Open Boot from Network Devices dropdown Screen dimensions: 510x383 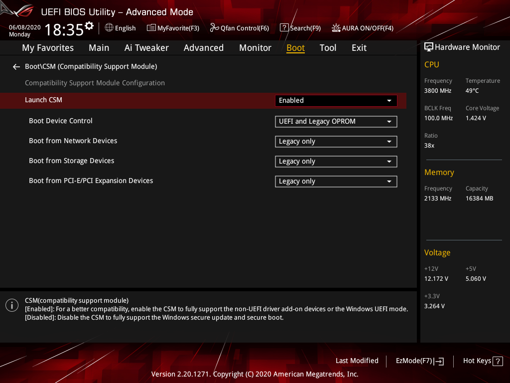click(x=336, y=142)
